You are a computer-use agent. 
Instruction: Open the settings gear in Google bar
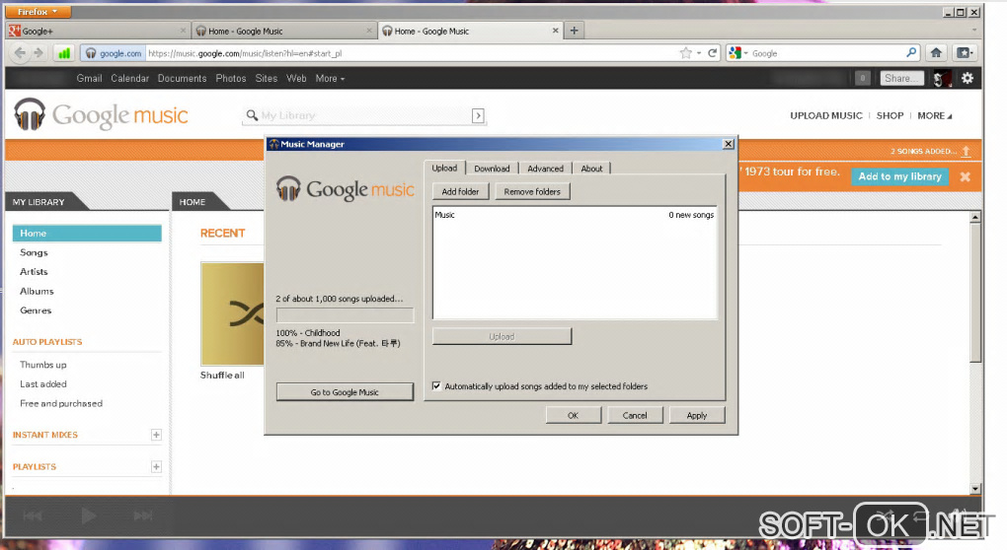pyautogui.click(x=968, y=78)
